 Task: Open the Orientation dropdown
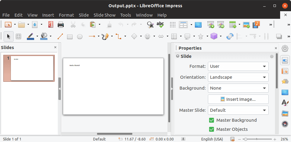coord(238,77)
